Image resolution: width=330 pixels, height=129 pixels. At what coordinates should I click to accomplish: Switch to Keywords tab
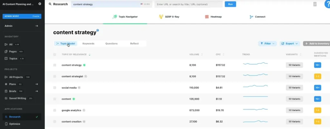click(x=88, y=44)
